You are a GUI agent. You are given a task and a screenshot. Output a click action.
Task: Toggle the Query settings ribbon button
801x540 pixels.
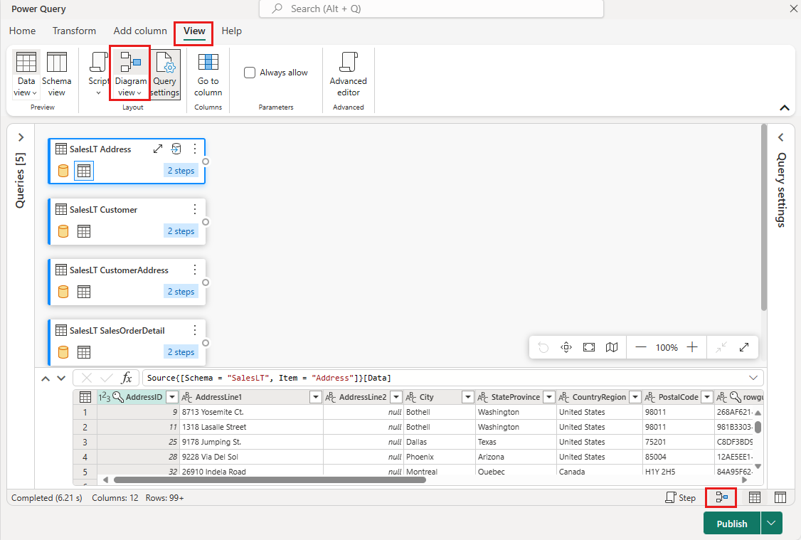click(165, 74)
